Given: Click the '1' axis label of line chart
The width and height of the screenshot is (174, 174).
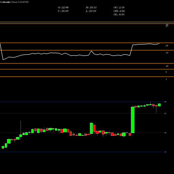Looking at the screenshot, I should pos(166,79).
